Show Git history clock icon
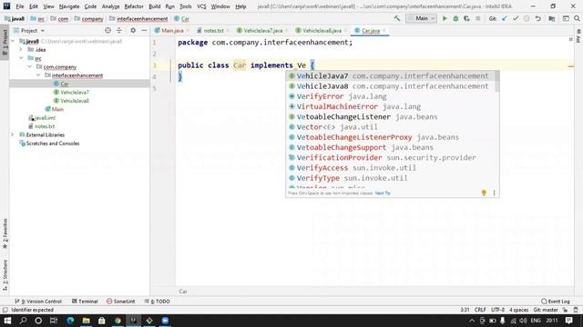This screenshot has width=583, height=327. (x=527, y=18)
